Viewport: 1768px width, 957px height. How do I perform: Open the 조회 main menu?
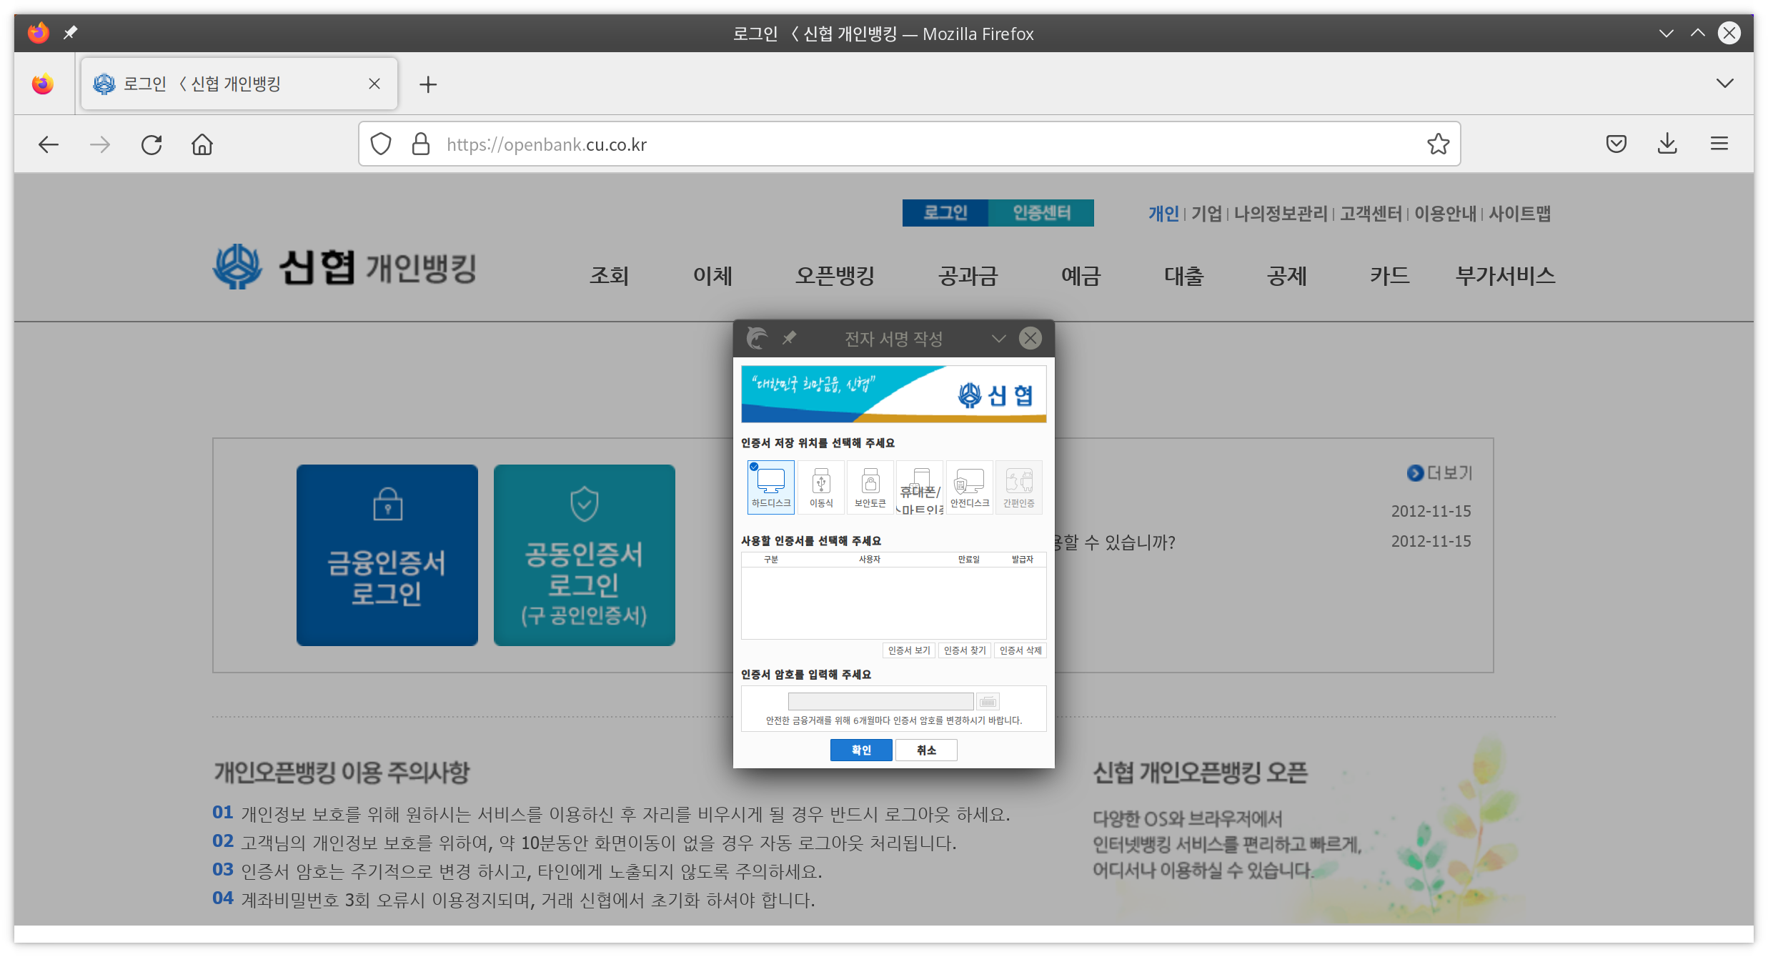(609, 276)
